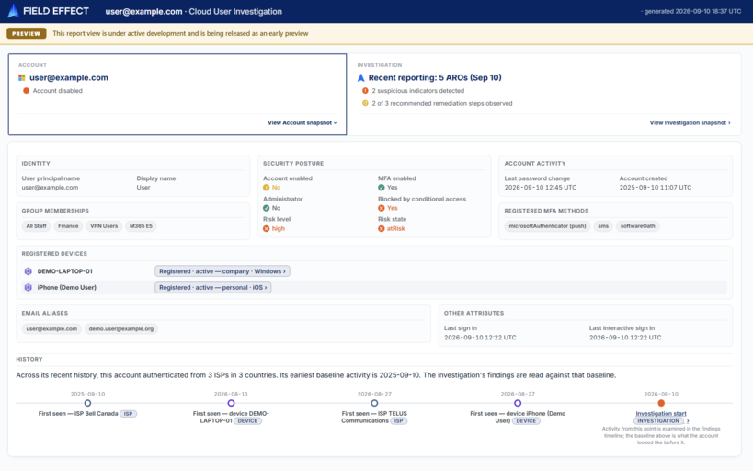
Task: Click the iPhone (Demo User) timeline marker
Action: tap(518, 403)
